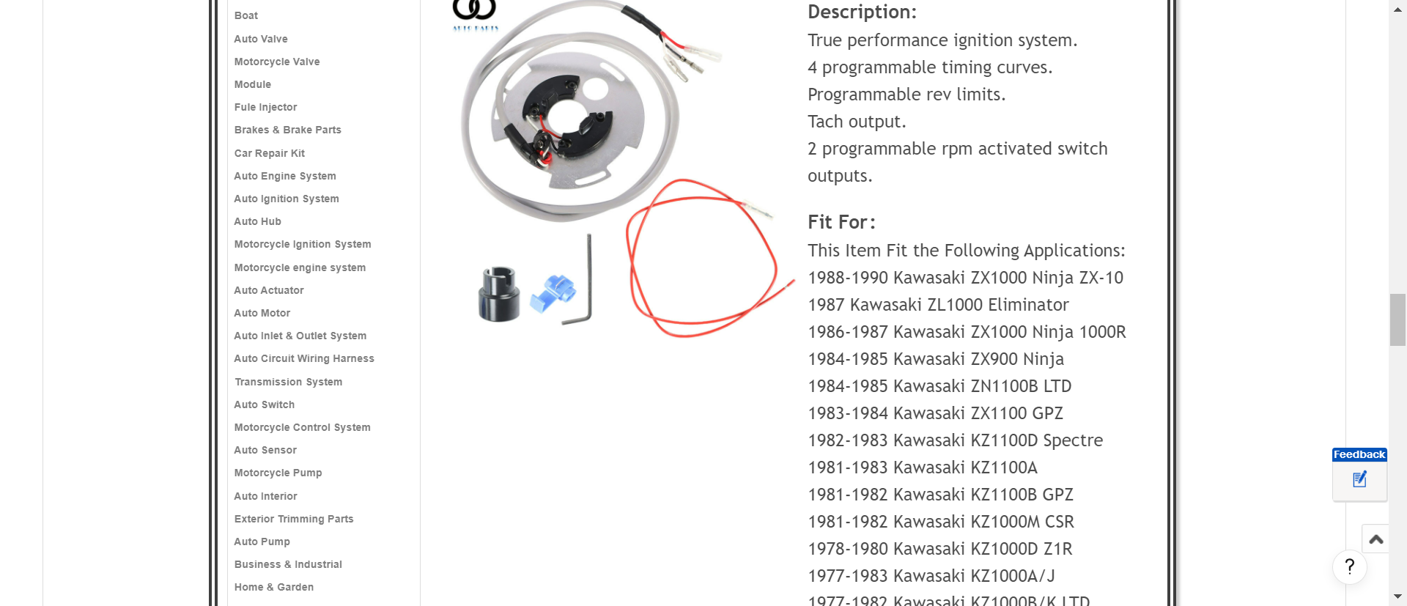The width and height of the screenshot is (1407, 606).
Task: Click the store logo above product image
Action: (475, 15)
